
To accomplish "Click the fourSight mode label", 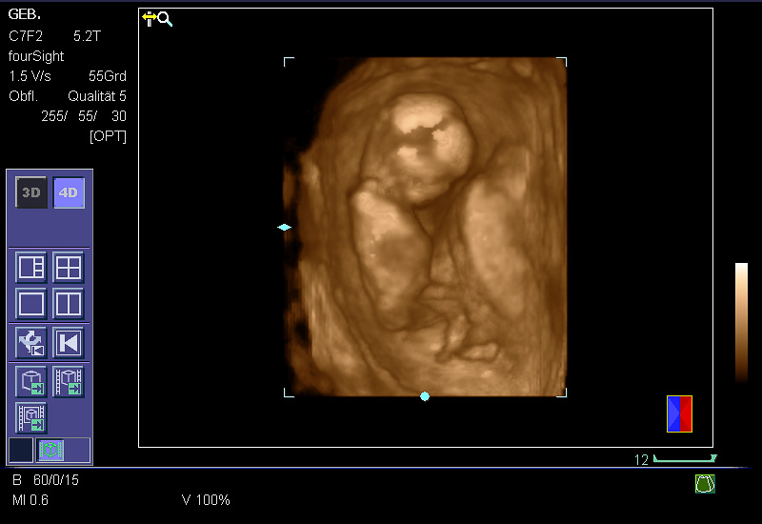I will click(x=36, y=56).
